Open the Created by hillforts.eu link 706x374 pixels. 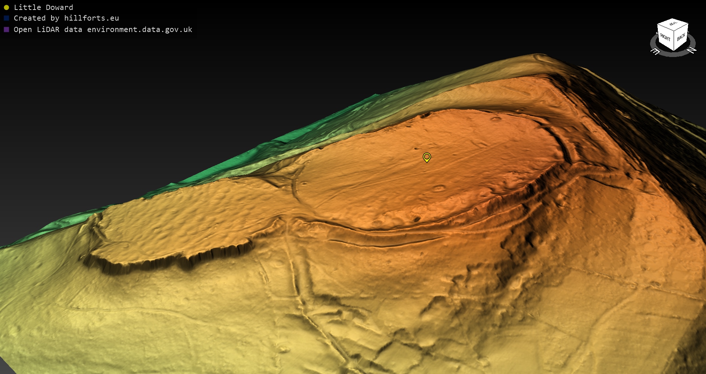pos(66,18)
